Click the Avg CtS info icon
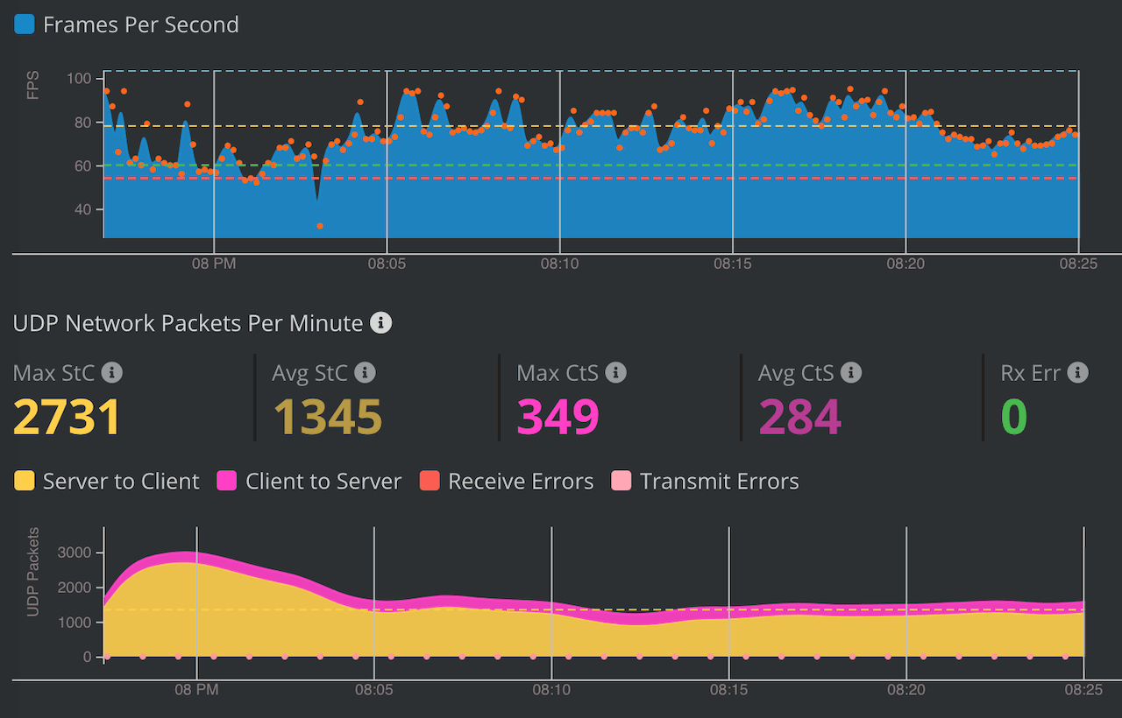The width and height of the screenshot is (1122, 718). tap(850, 373)
